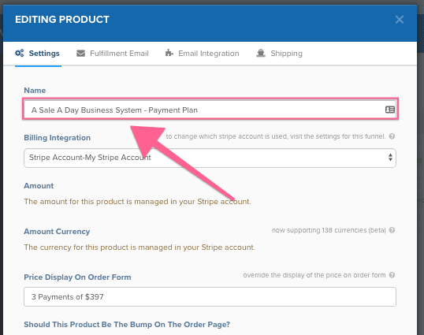Click the Shipping boat icon

(x=261, y=53)
